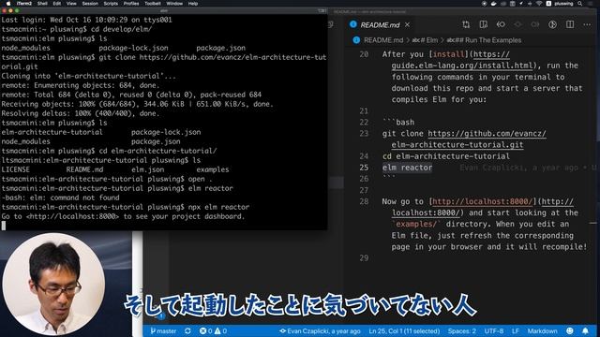Open the '# Elm' breadcrumb segment
Image resolution: width=600 pixels, height=337 pixels.
pos(425,40)
